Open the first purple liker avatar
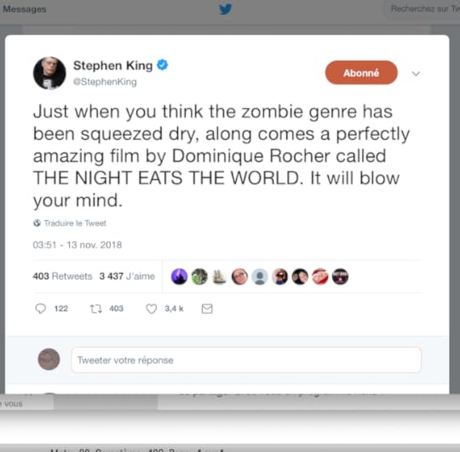 (x=179, y=276)
